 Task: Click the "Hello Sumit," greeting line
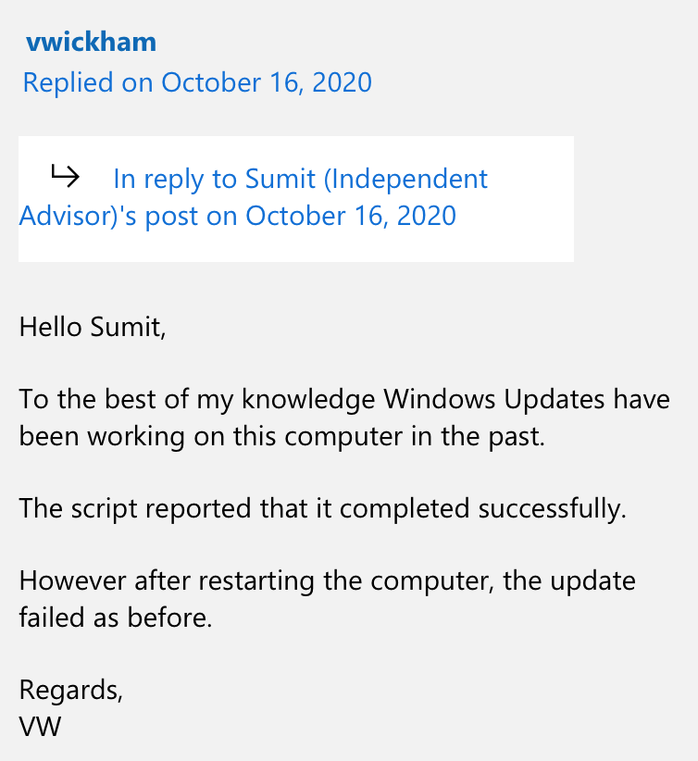[x=93, y=326]
